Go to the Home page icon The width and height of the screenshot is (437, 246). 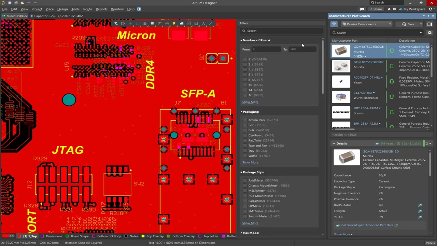point(389,9)
